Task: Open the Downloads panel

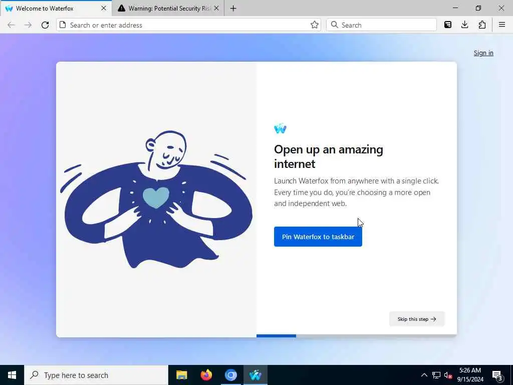Action: pos(464,25)
